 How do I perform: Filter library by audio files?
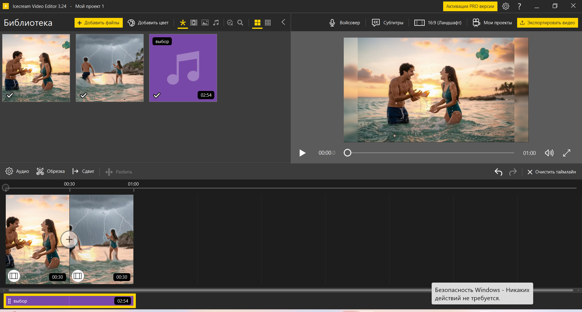[216, 23]
